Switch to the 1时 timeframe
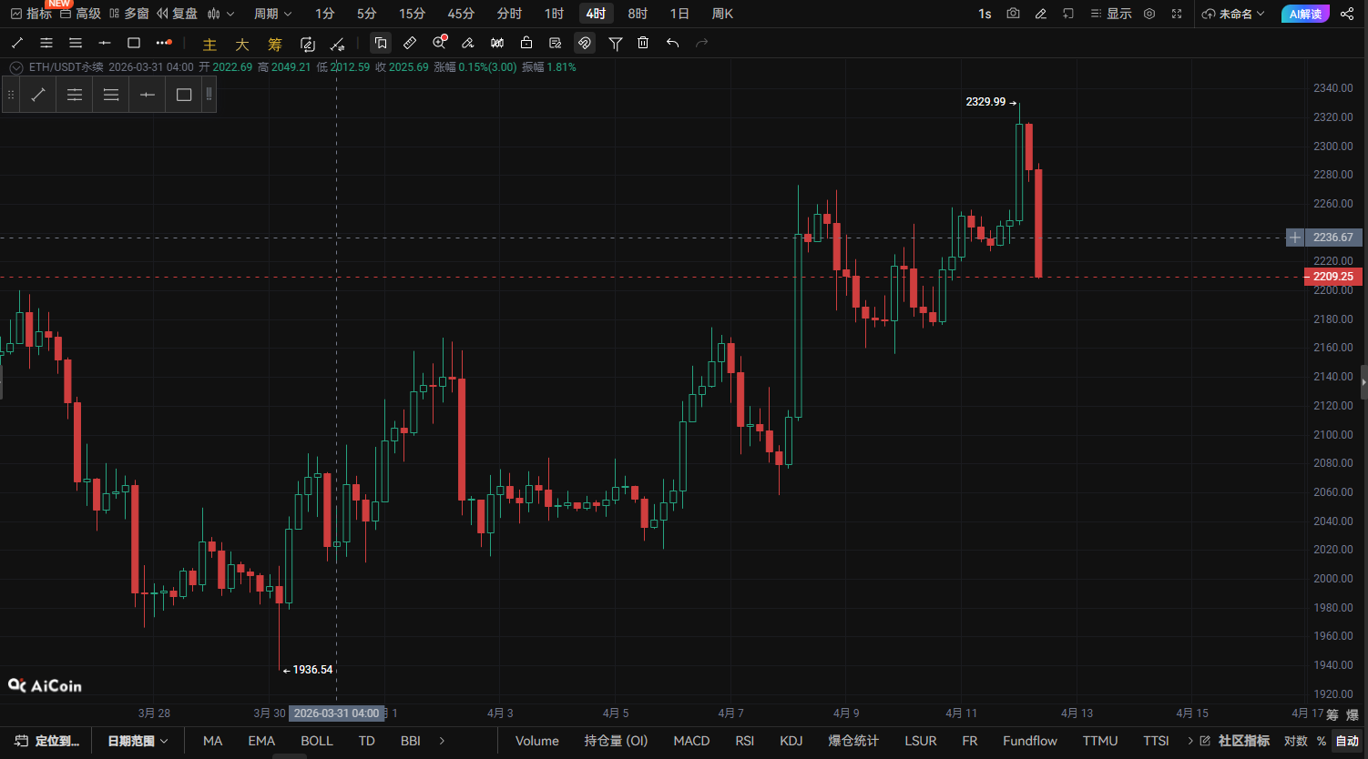Screen dimensions: 1368x759 [554, 14]
